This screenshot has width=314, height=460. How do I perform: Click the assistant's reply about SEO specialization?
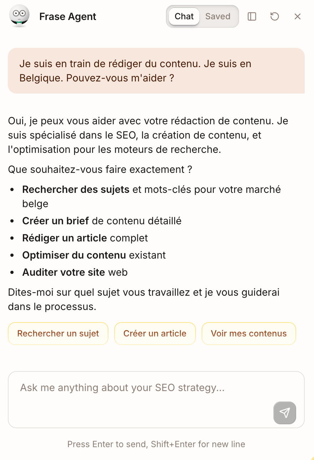[148, 135]
